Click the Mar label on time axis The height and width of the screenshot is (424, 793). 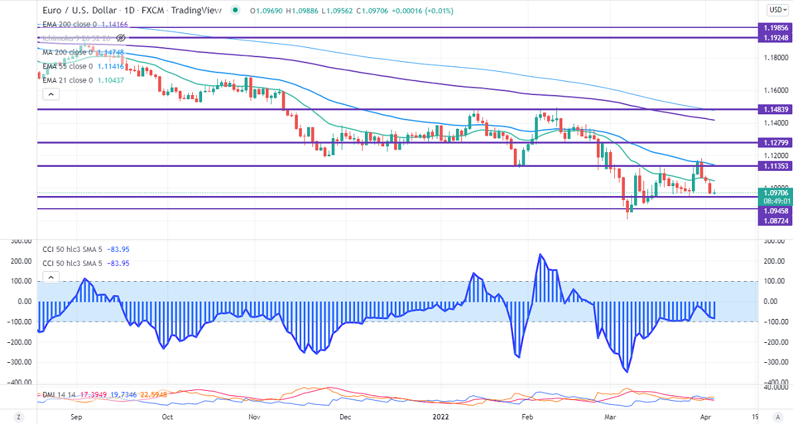click(610, 417)
